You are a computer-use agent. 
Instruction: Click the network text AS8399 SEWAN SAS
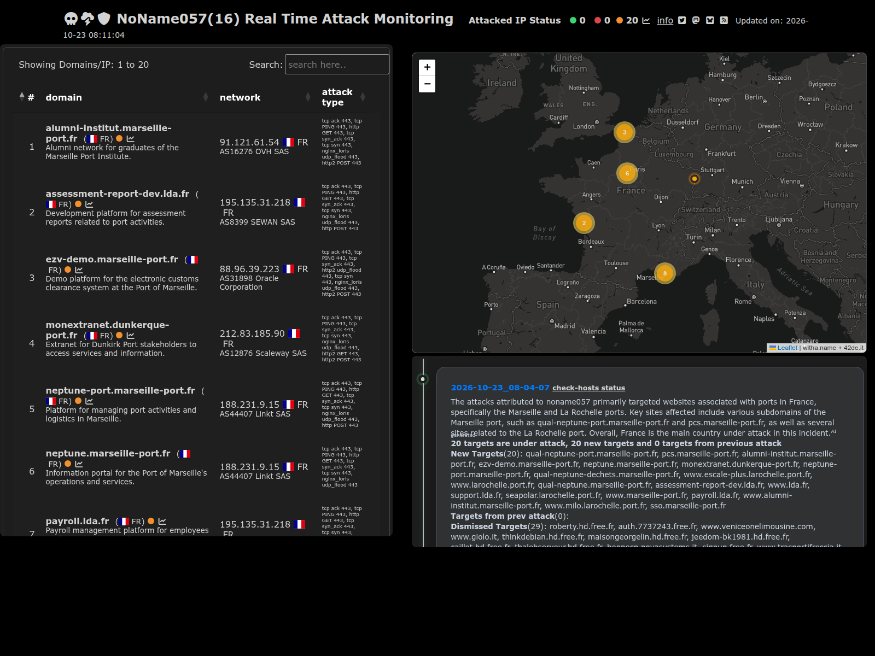(x=257, y=222)
